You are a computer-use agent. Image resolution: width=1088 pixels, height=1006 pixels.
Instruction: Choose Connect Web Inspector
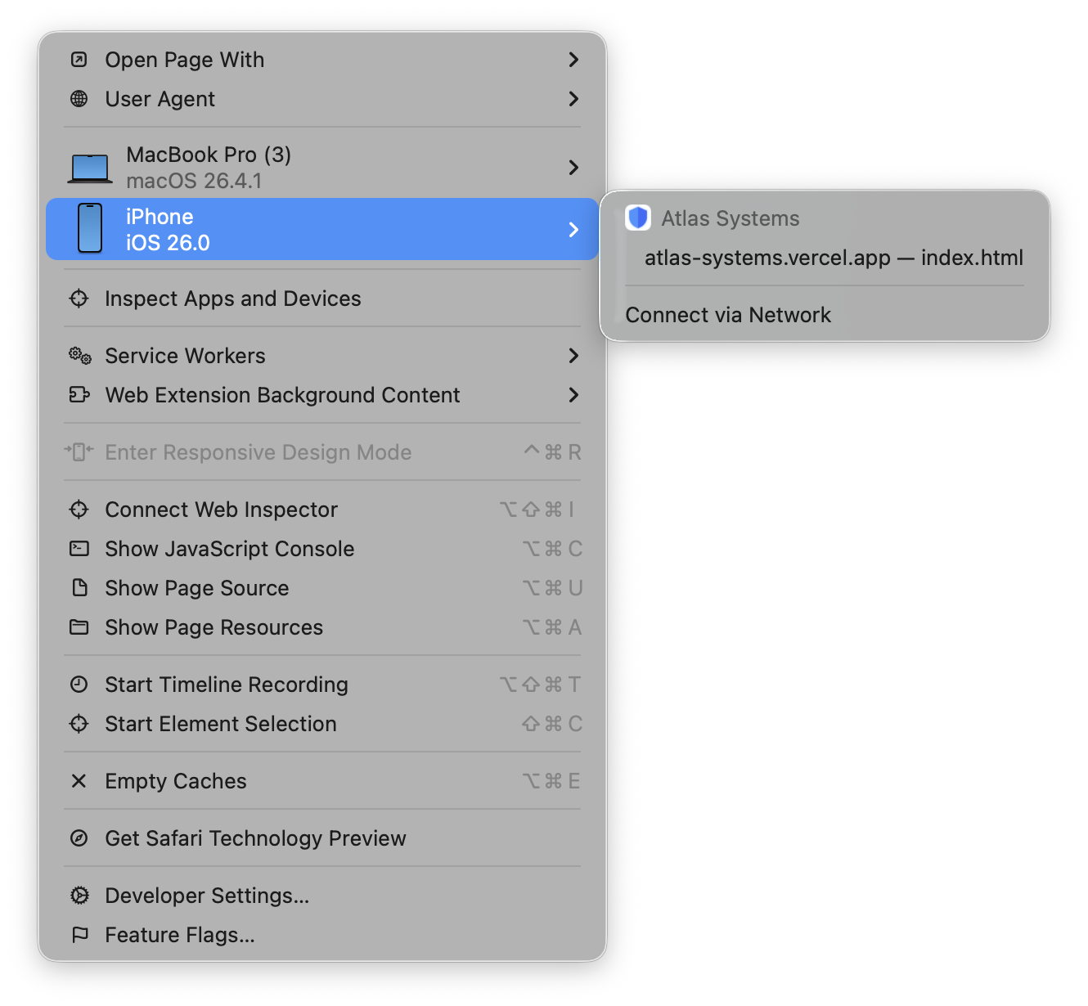point(322,510)
